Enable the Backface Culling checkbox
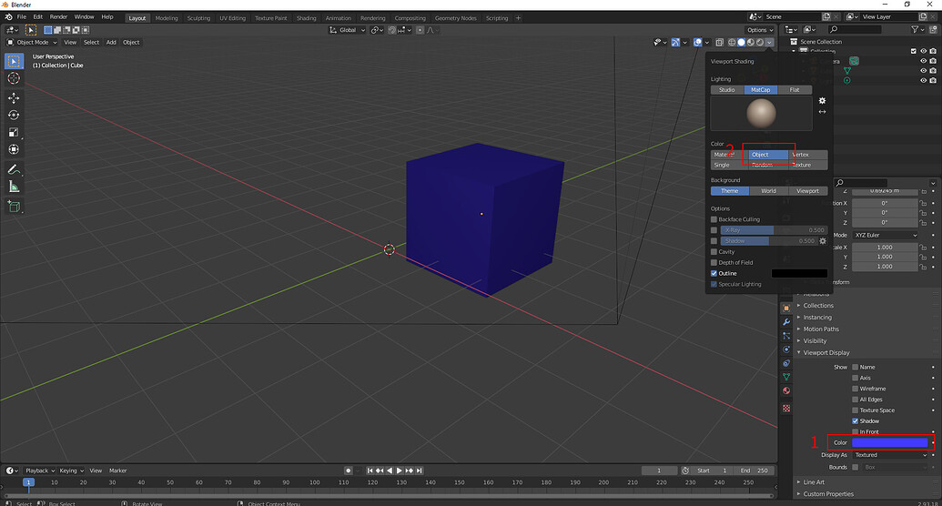942x506 pixels. click(x=714, y=219)
